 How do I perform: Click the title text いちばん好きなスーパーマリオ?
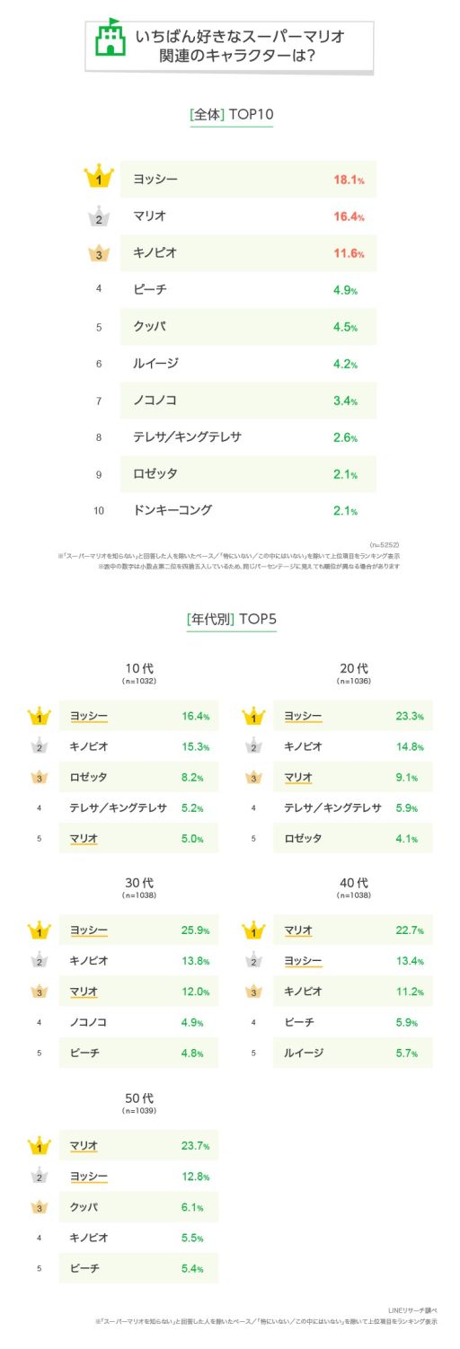point(240,37)
